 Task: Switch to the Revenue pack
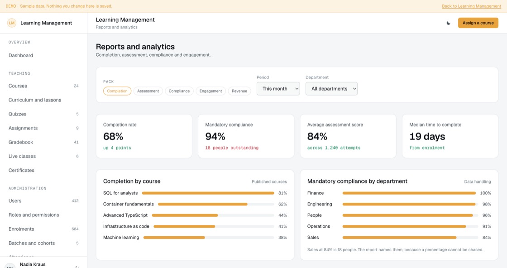(x=239, y=91)
